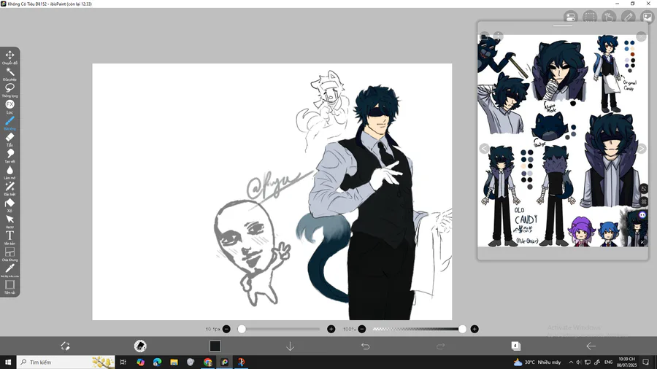
Task: Select the Đũa phép magic wand tool
Action: click(9, 73)
